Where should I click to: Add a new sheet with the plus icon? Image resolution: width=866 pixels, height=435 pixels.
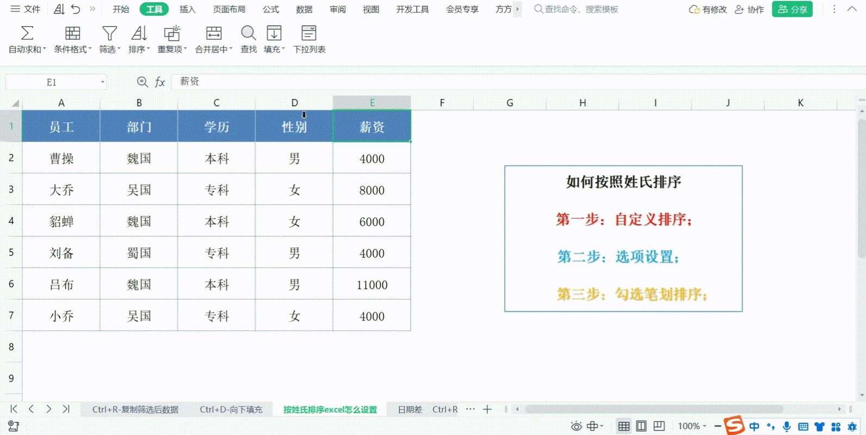point(487,409)
